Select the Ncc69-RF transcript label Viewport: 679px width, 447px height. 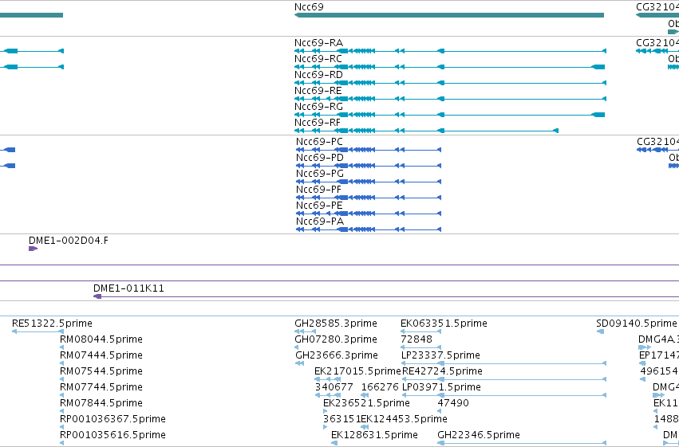point(318,123)
